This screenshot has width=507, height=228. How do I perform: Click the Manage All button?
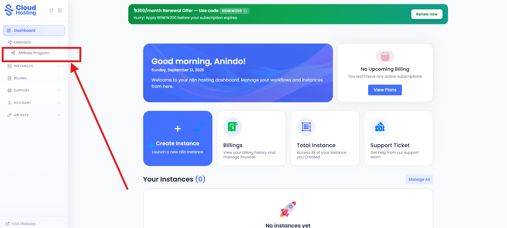(x=419, y=179)
